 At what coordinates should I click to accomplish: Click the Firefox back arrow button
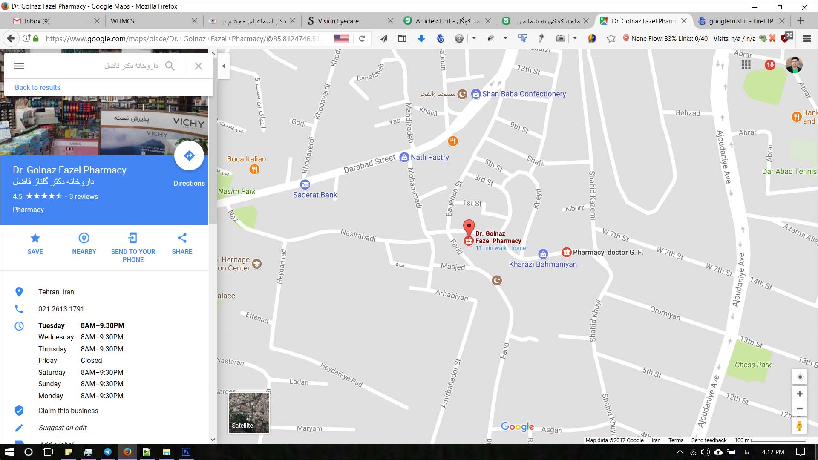(x=11, y=38)
